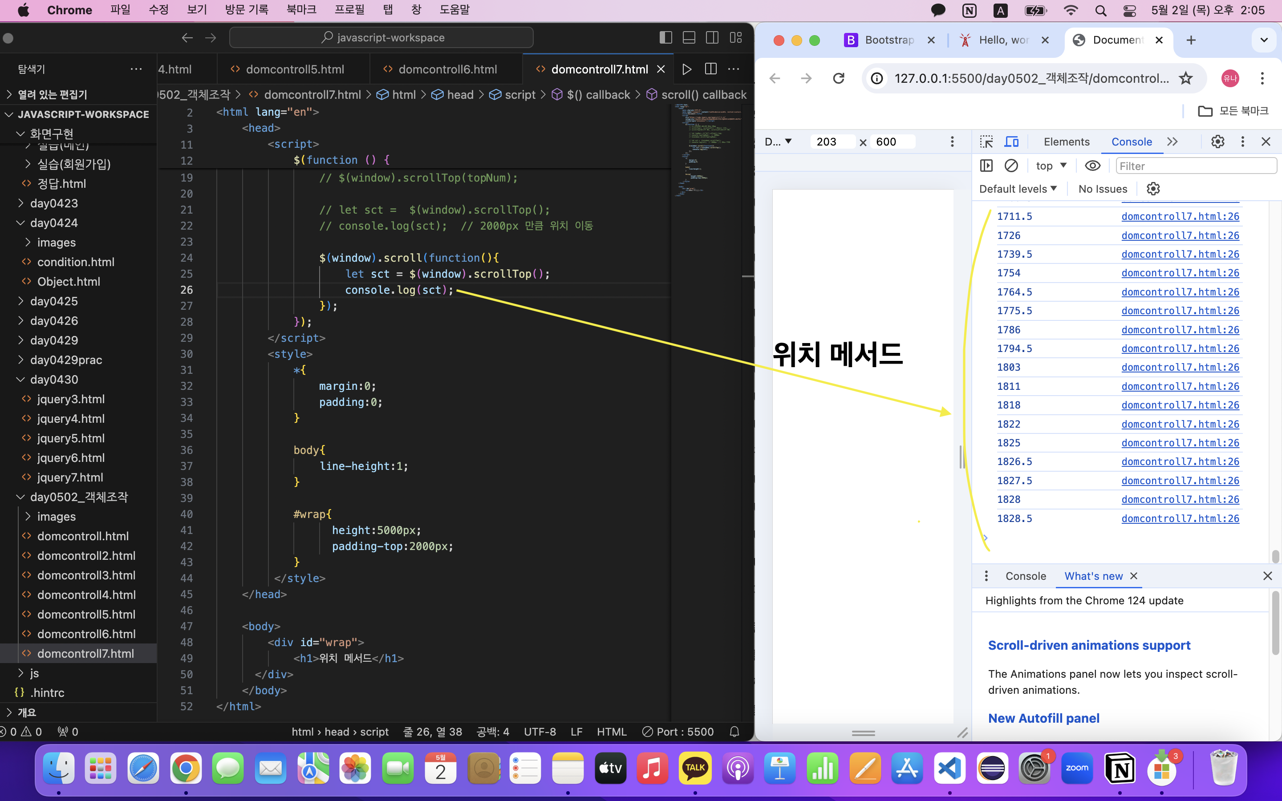
Task: Click the javascript-workspace search box
Action: click(x=381, y=38)
